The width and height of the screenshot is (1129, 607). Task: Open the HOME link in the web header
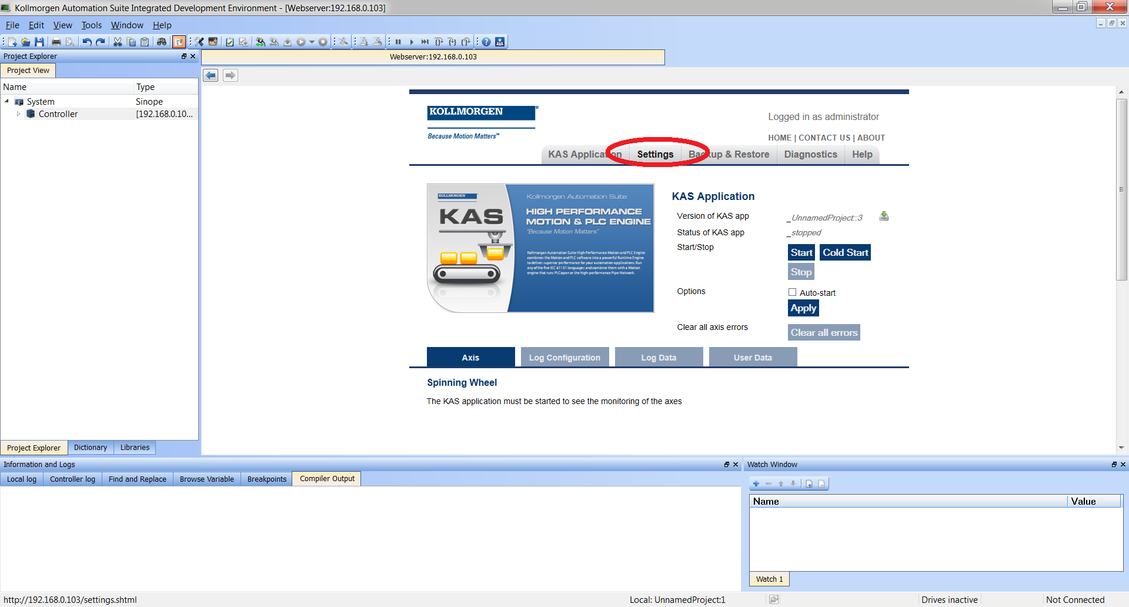tap(780, 138)
